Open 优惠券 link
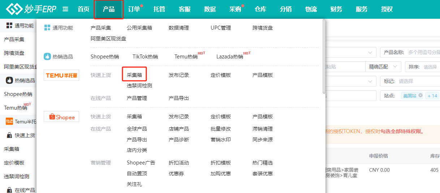The image size is (440, 193). (176, 174)
